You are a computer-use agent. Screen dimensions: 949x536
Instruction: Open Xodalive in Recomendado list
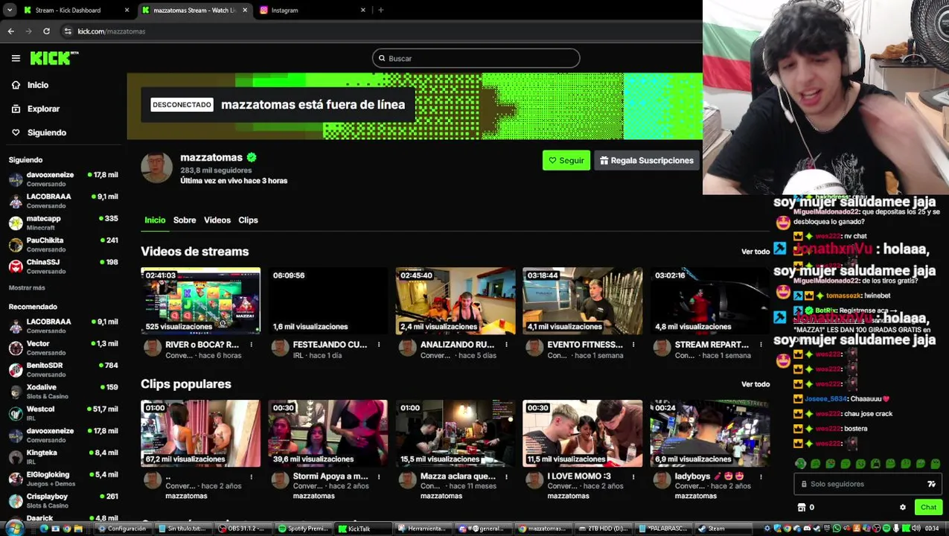pyautogui.click(x=63, y=392)
